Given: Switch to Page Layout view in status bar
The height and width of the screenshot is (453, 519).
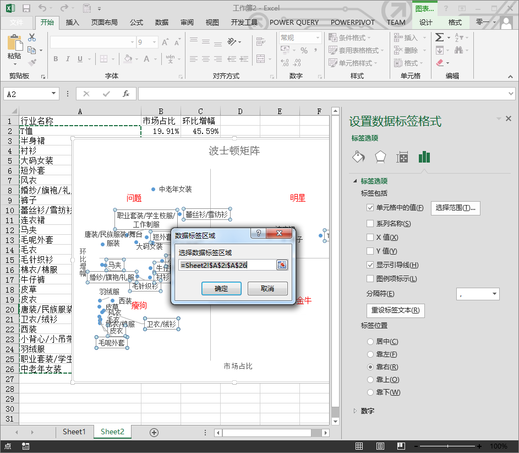Looking at the screenshot, I should pyautogui.click(x=380, y=446).
